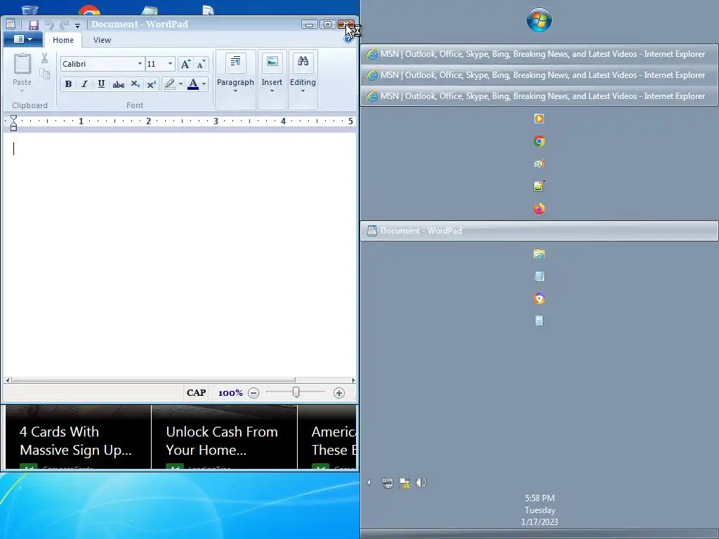Click the Copy icon in the Clipboard group

44,73
